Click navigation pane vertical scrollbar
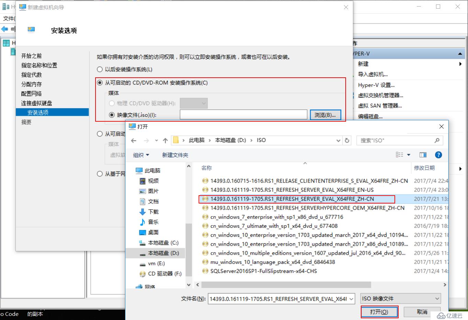 pyautogui.click(x=188, y=249)
